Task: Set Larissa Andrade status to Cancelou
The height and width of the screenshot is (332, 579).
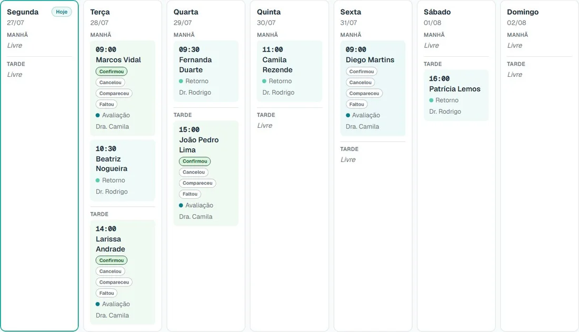Action: point(110,271)
